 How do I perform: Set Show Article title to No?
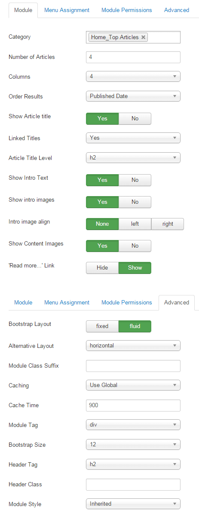(x=135, y=118)
